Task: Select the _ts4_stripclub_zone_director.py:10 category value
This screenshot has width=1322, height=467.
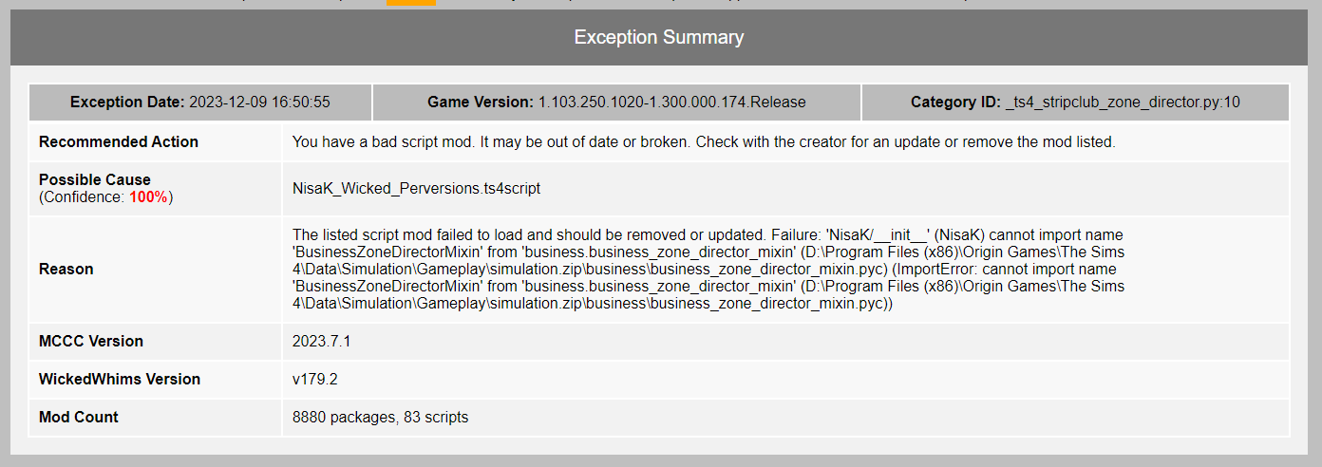Action: point(1123,103)
